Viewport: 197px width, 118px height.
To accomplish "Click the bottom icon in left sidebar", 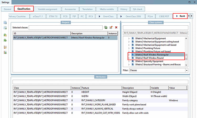I will pos(5,53).
